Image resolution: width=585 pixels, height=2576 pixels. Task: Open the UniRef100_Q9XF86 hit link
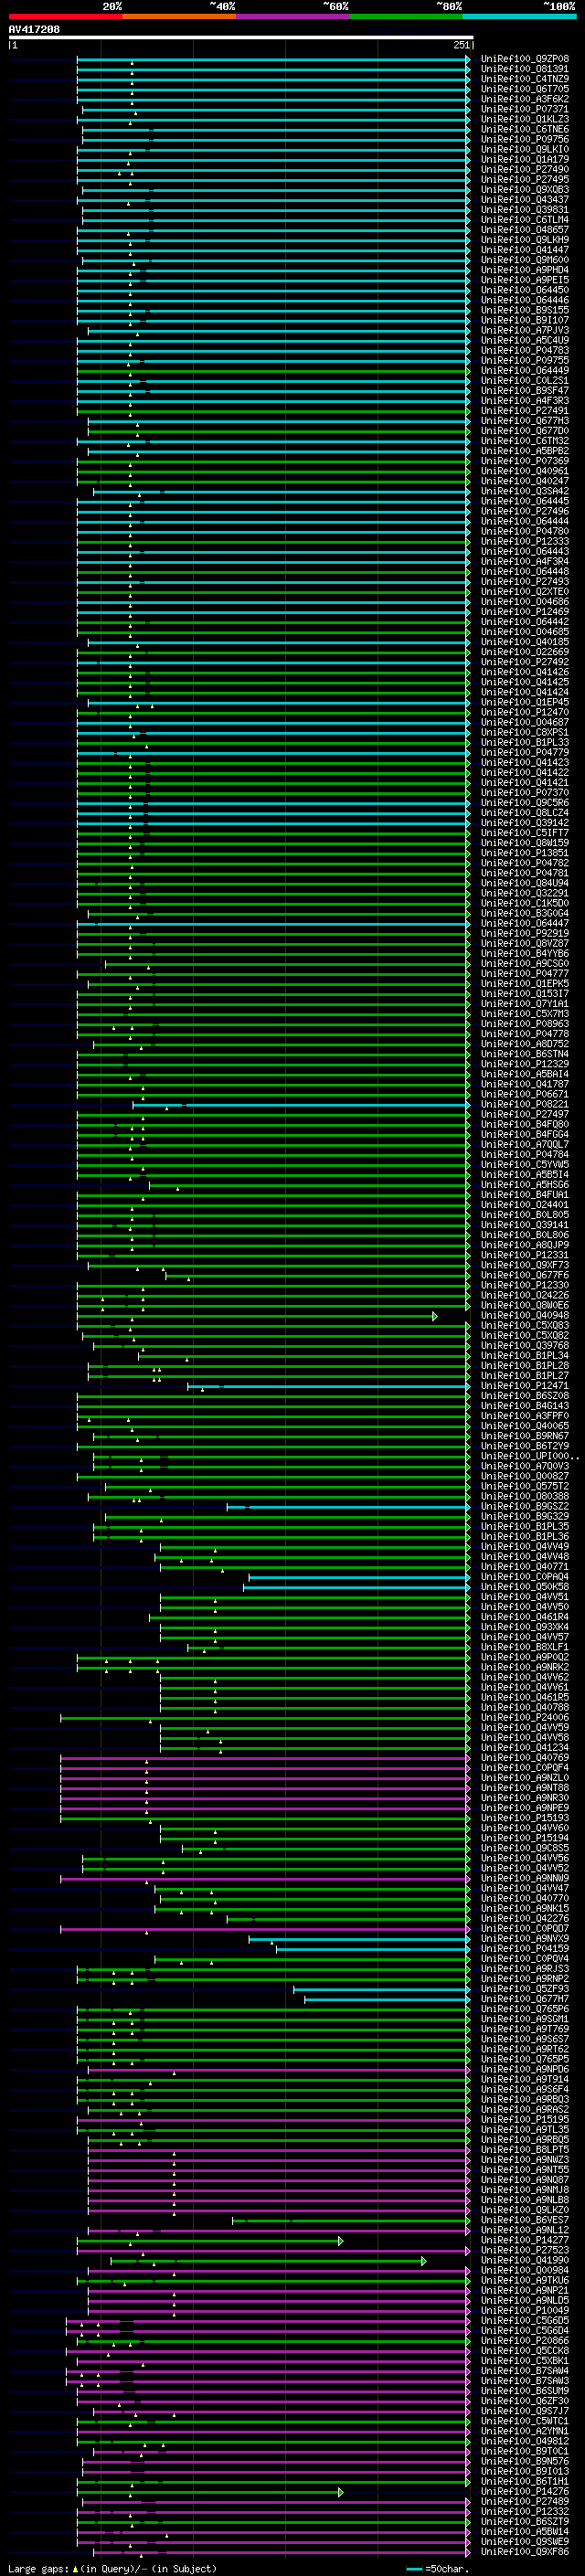pos(525,2552)
